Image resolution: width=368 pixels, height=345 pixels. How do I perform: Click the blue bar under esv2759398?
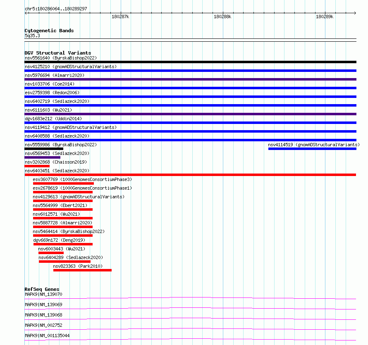pyautogui.click(x=190, y=97)
